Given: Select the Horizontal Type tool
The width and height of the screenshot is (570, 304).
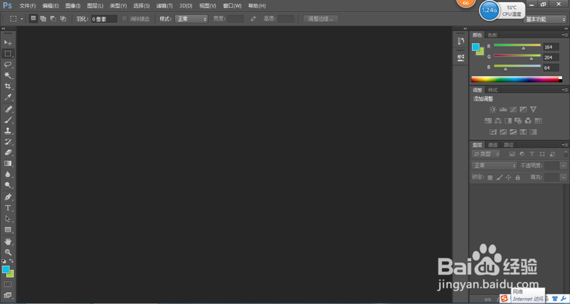Looking at the screenshot, I should 8,208.
